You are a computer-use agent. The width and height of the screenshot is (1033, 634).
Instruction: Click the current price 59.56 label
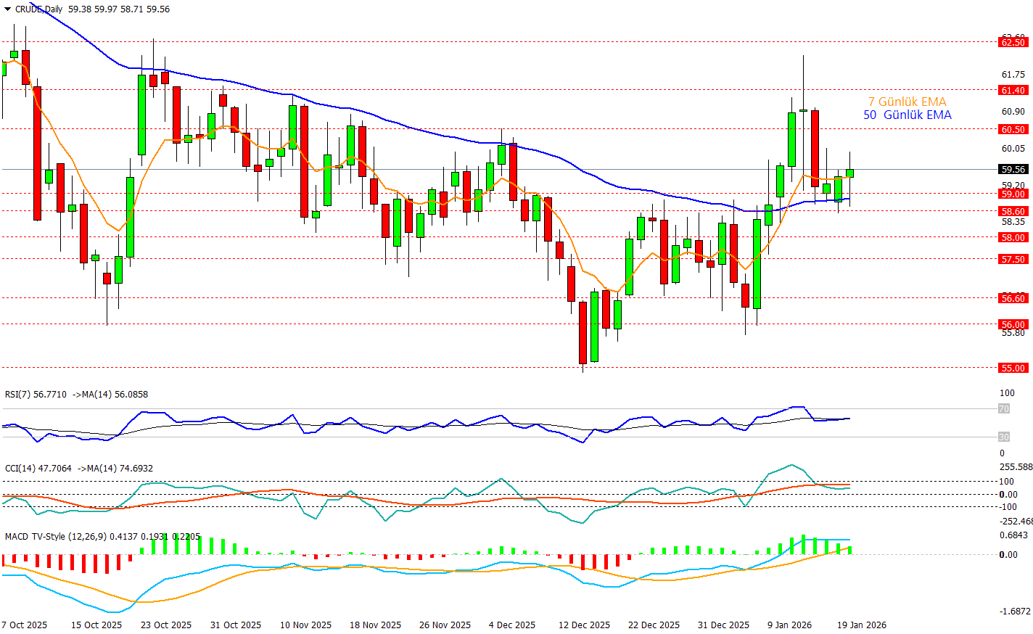point(1013,170)
